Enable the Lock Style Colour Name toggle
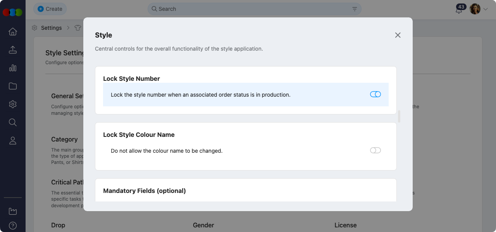The image size is (496, 232). click(x=375, y=150)
